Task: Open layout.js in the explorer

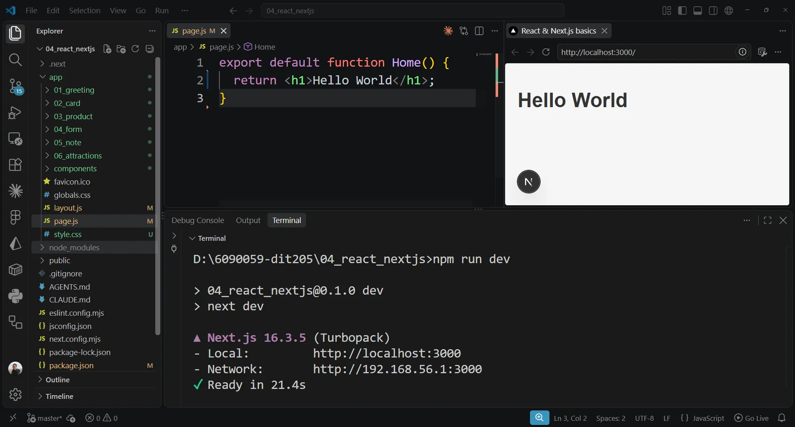Action: pos(94,208)
